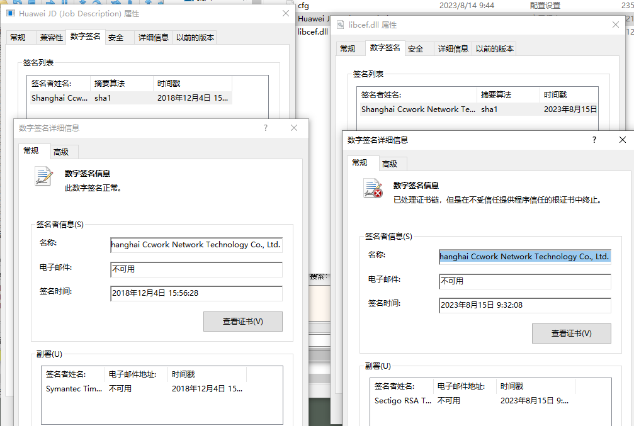Image resolution: width=634 pixels, height=426 pixels.
Task: Click 时间戳 column header in libcef.dll signature list
Action: (569, 95)
